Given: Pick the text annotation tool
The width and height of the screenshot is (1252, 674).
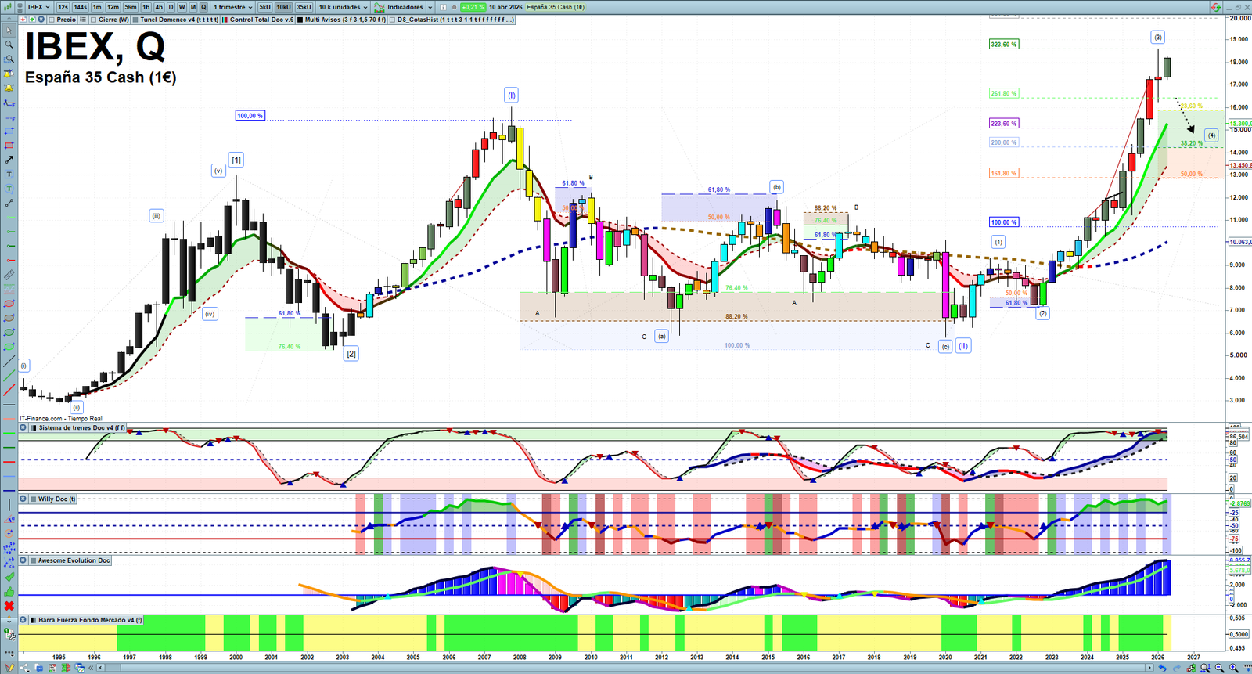Looking at the screenshot, I should [9, 174].
